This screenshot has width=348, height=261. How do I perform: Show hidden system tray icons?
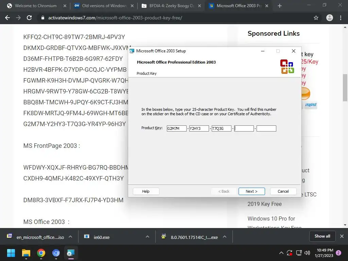point(281,253)
